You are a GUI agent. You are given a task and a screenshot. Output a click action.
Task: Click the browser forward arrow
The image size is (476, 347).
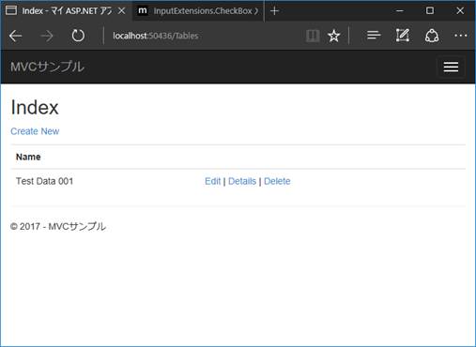tap(47, 36)
